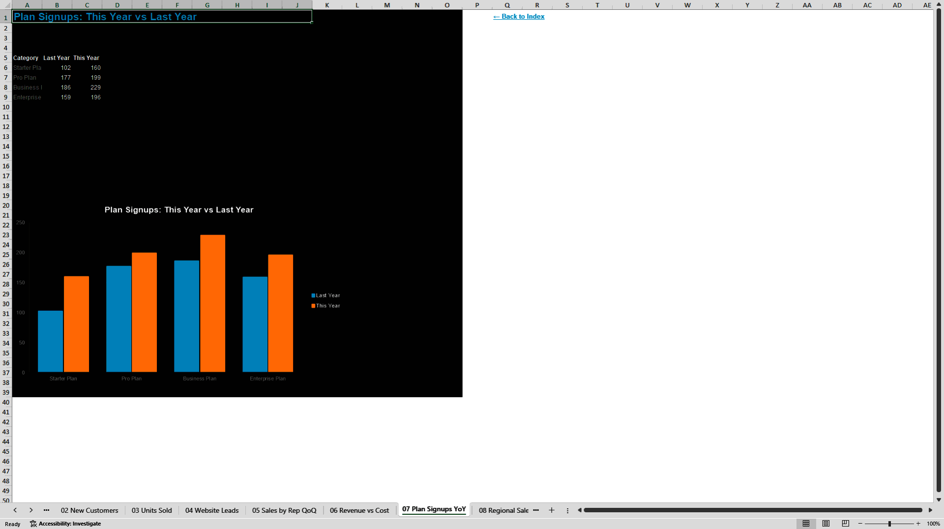Open zoom dialog via 100% label
The width and height of the screenshot is (944, 529).
(x=933, y=524)
